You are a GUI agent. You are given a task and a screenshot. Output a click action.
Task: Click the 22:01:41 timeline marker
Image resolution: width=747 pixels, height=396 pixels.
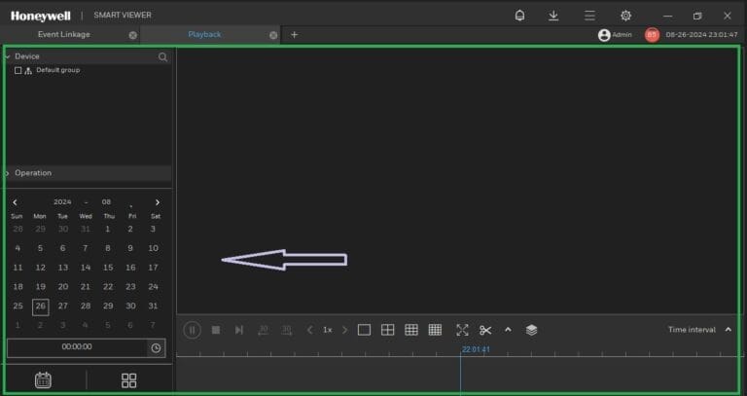coord(476,349)
